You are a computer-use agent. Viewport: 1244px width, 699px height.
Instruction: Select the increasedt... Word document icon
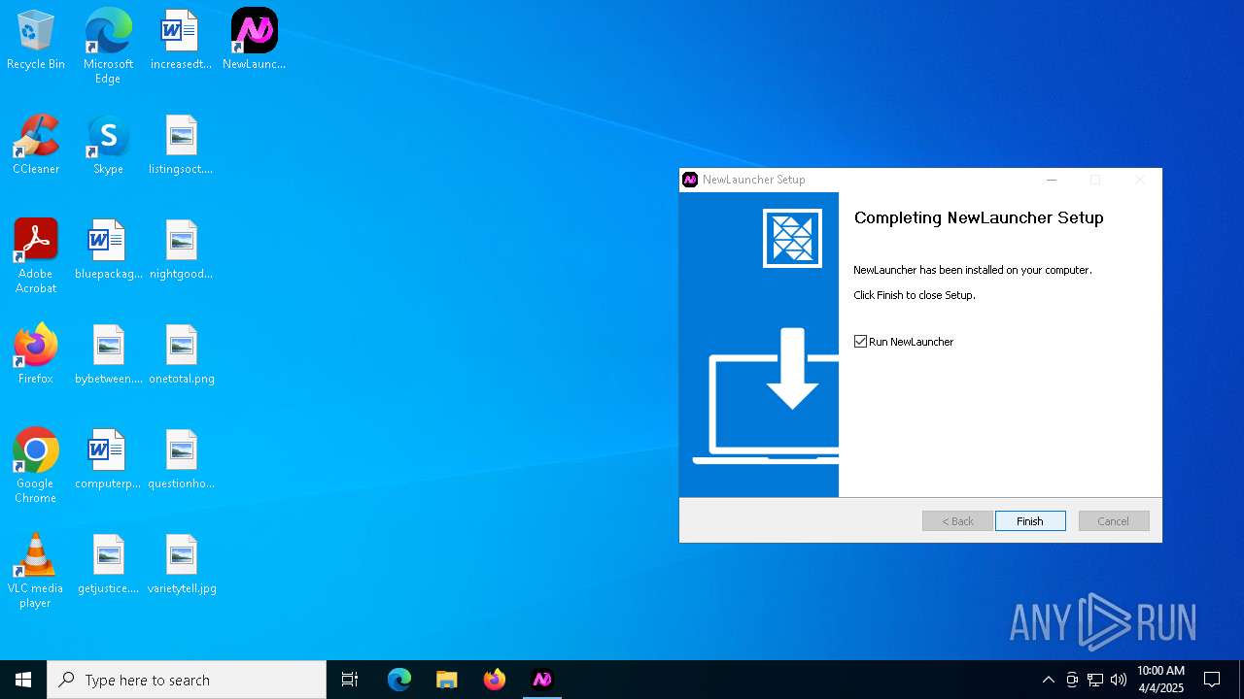coord(181,41)
